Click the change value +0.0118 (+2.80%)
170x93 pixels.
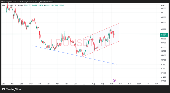coord(58,5)
